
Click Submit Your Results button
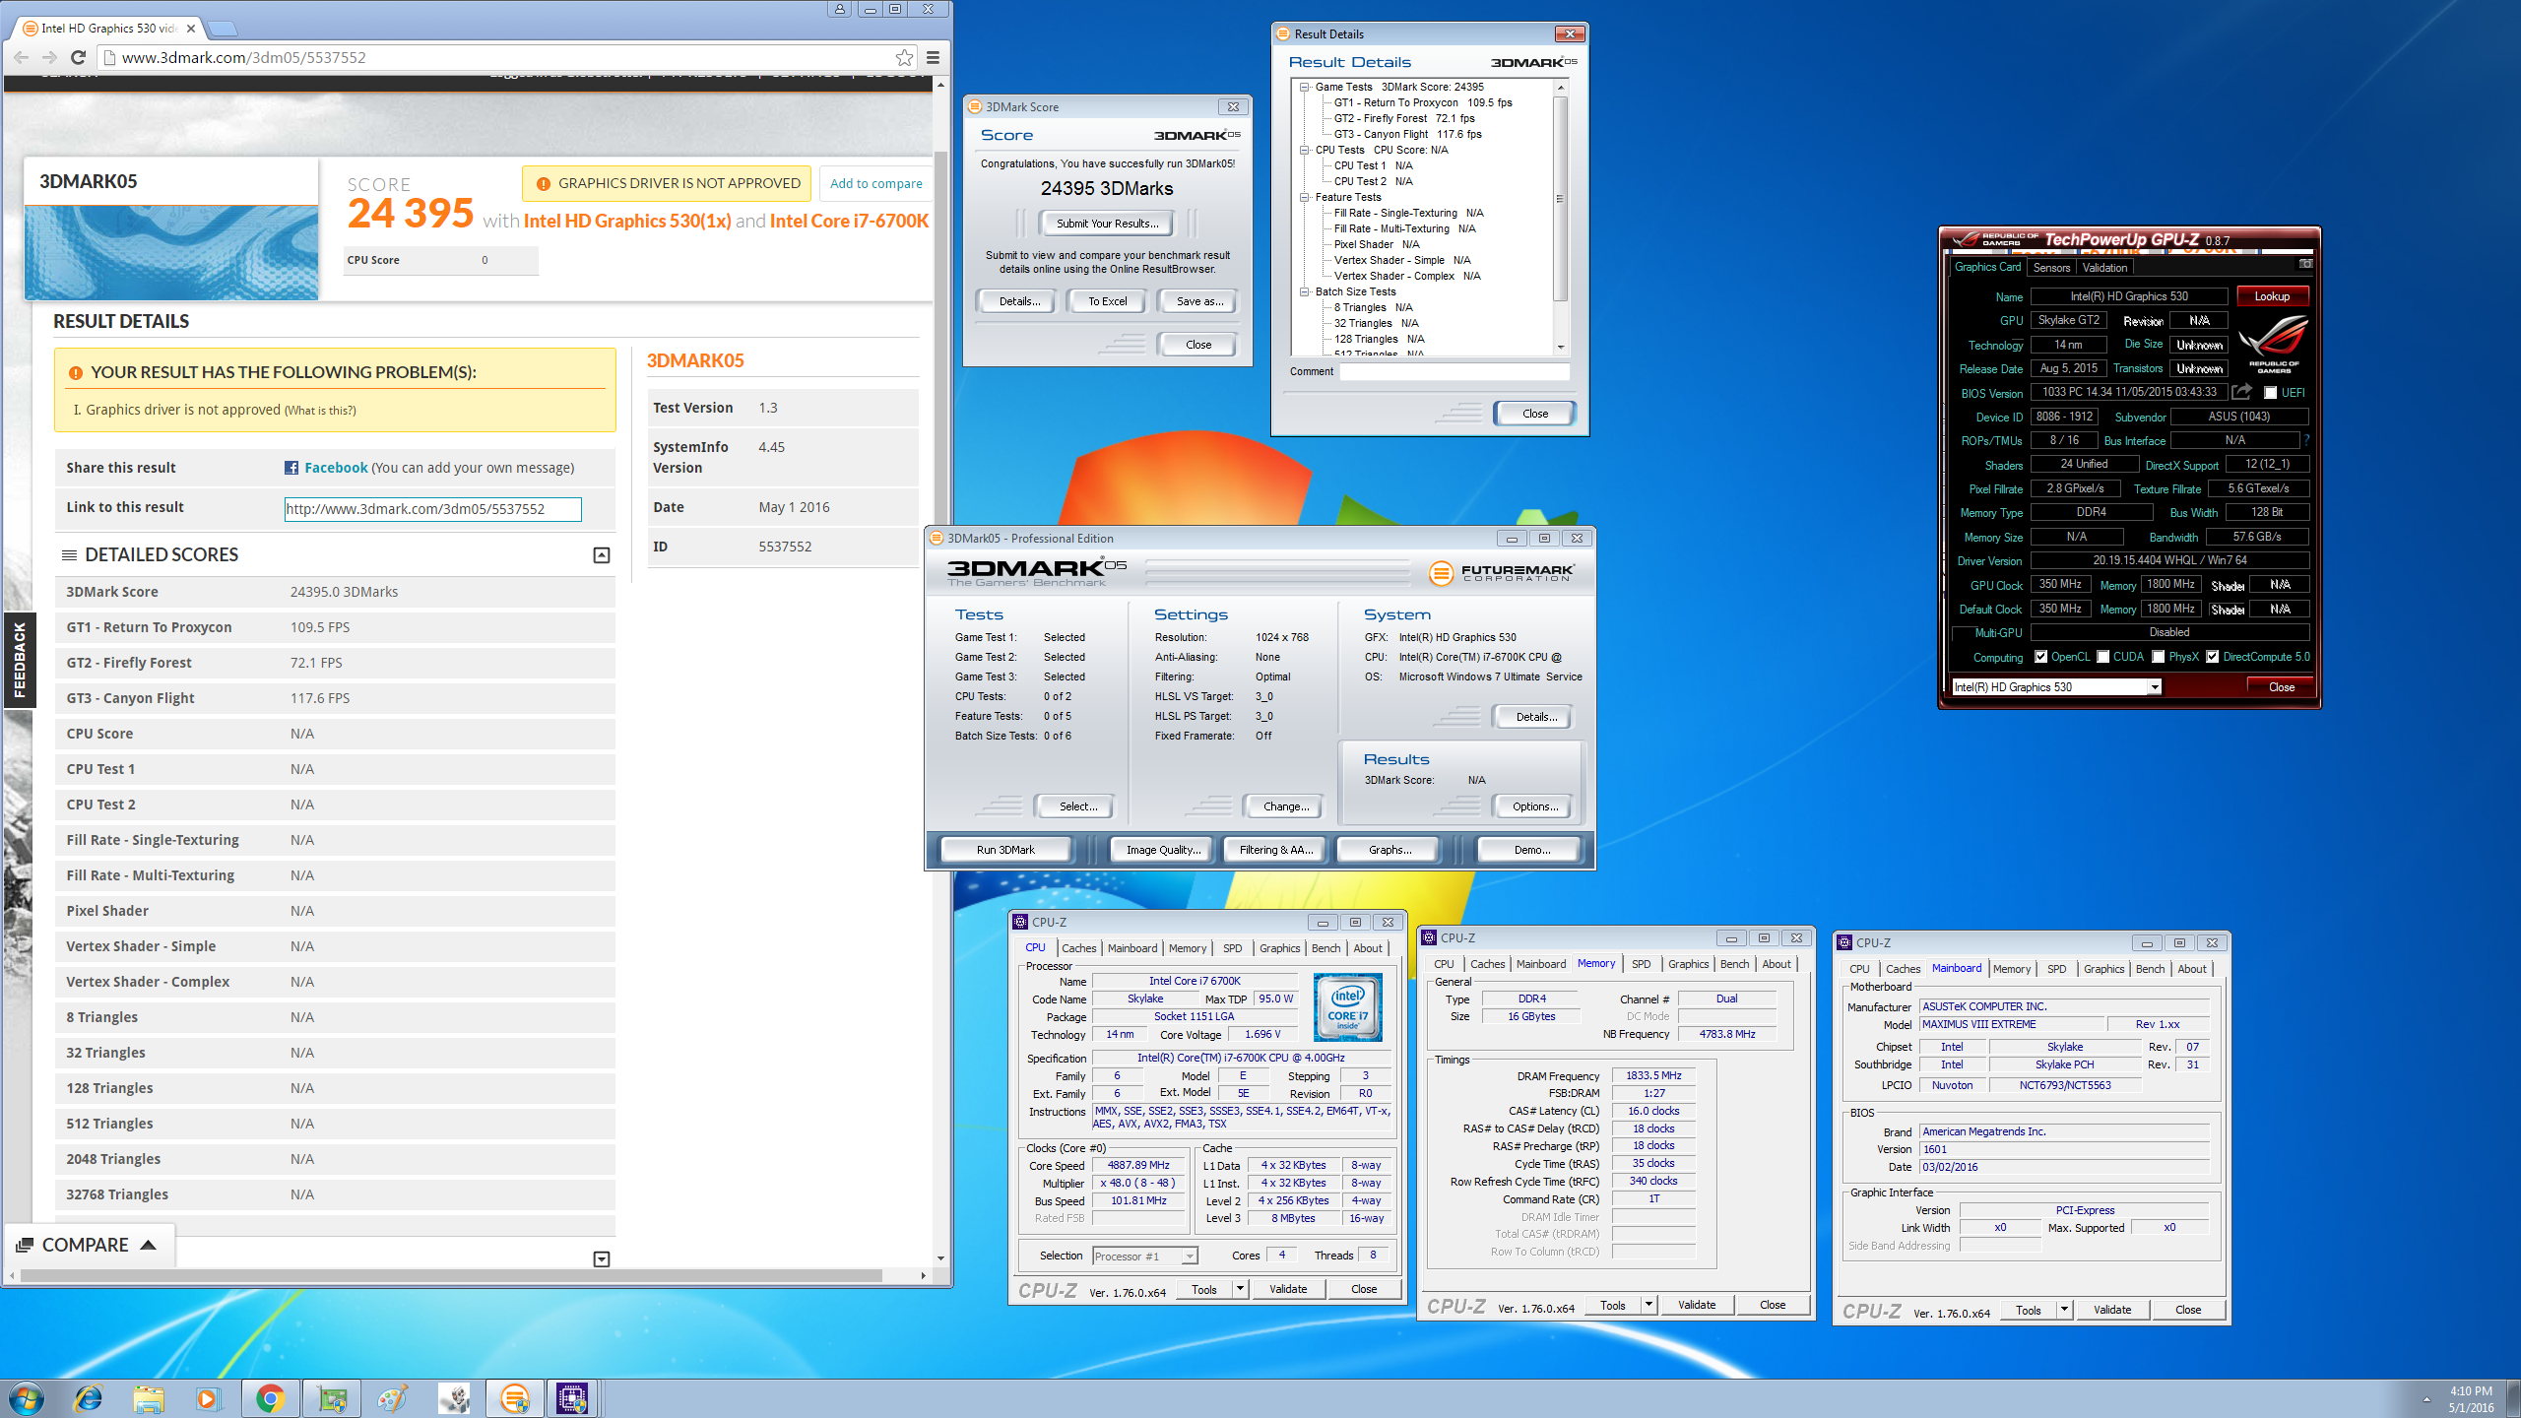(1107, 224)
